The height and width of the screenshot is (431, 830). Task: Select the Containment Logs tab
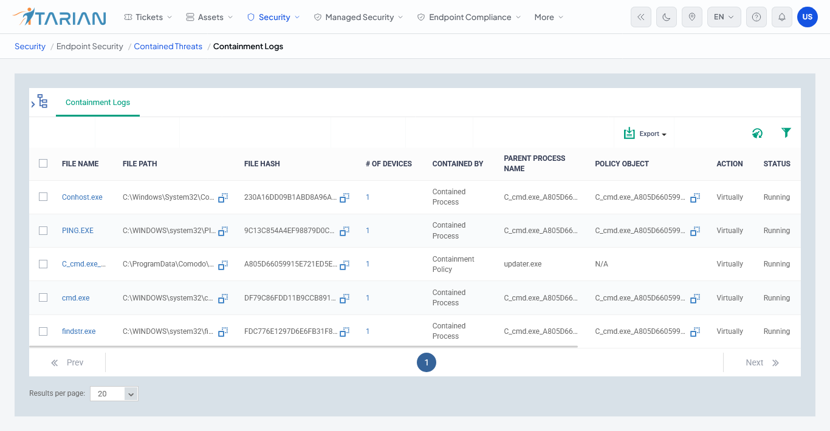(98, 103)
